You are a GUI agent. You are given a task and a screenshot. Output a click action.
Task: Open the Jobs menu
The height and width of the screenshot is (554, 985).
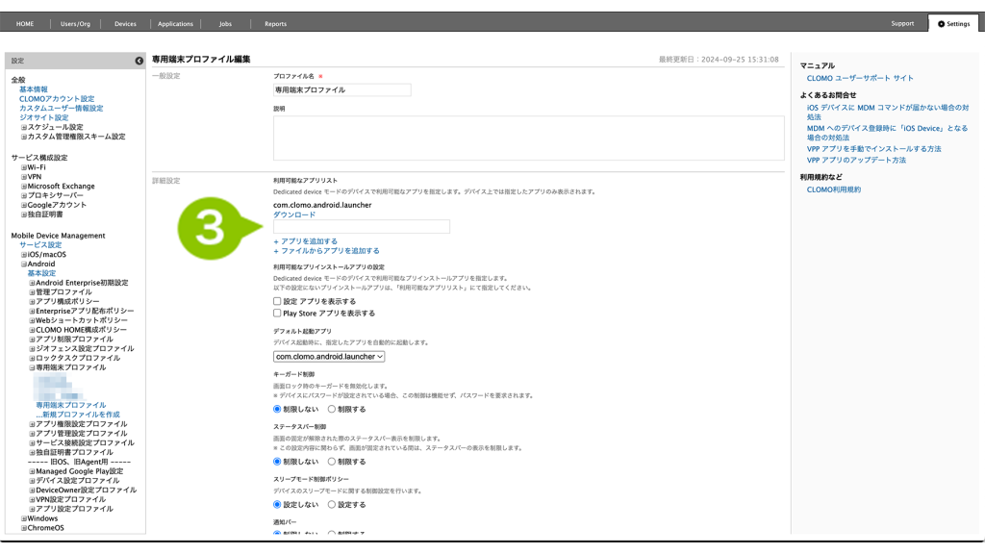point(225,24)
